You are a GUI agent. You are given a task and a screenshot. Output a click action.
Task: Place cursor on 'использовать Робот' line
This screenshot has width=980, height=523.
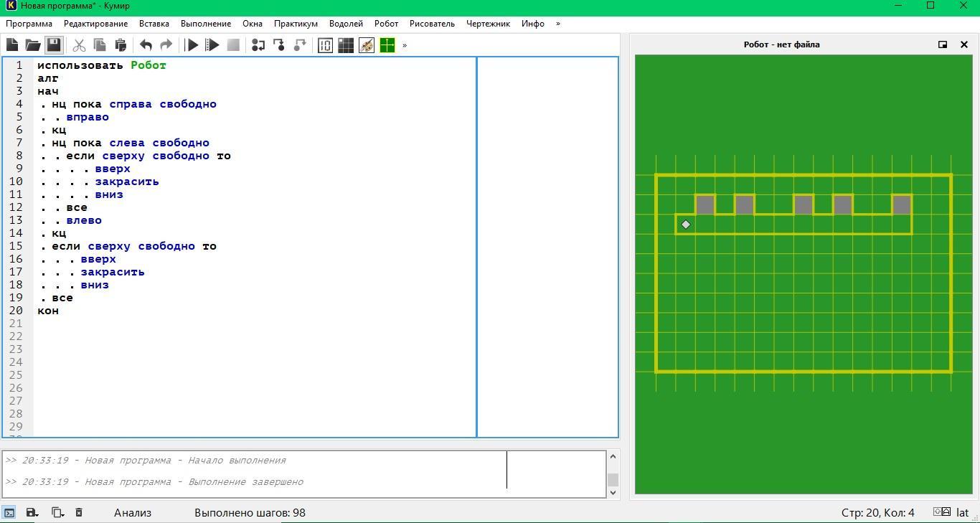pos(102,65)
